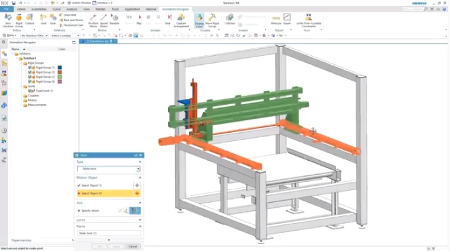450x251 pixels.
Task: Click the Collision analysis icon
Action: 230,19
